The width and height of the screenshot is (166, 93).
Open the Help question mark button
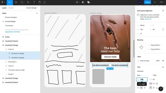coord(161,89)
